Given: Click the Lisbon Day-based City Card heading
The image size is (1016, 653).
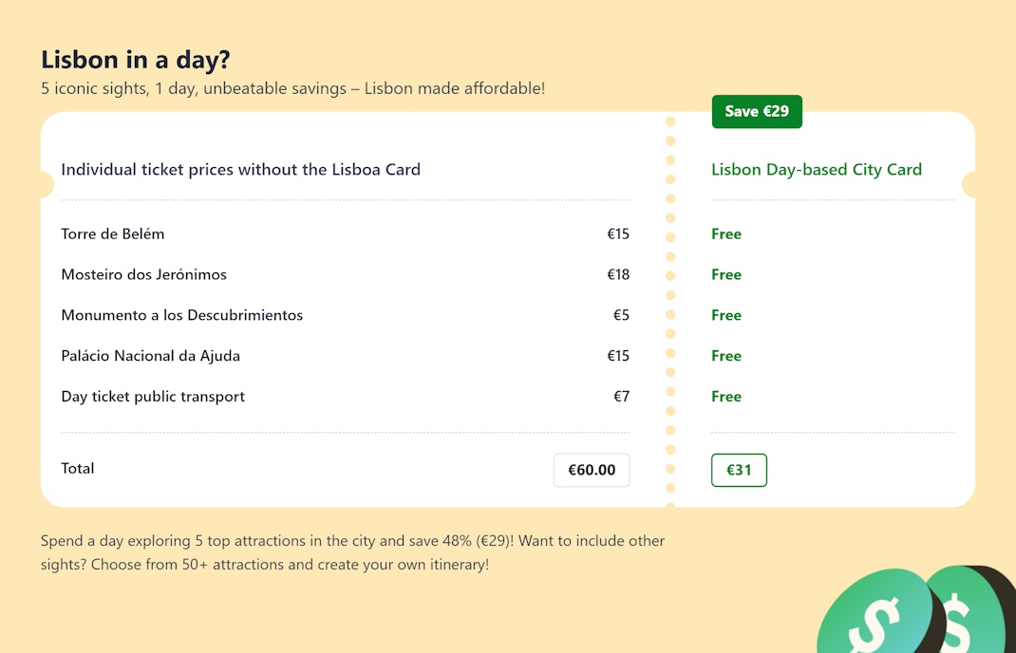Looking at the screenshot, I should click(817, 170).
